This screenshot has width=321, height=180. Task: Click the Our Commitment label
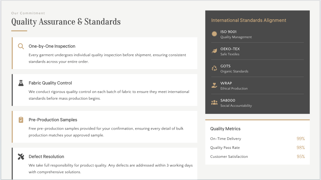point(28,13)
